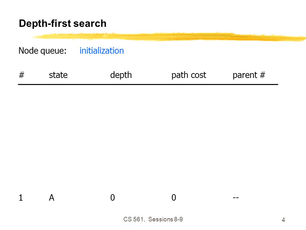Viewport: 306px width, 230px height.
Task: Click the empty table area above row 1
Action: click(148, 139)
